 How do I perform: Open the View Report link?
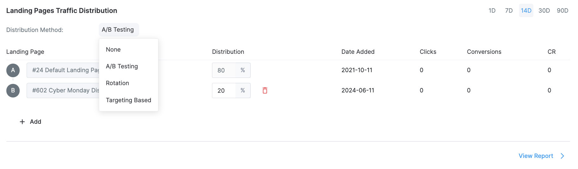(x=536, y=156)
